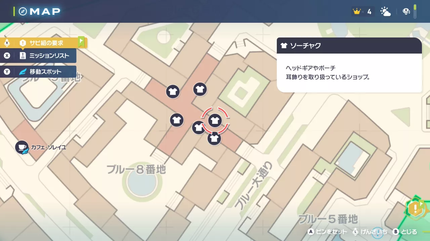430x241 pixels.
Task: Click the ソーチャク hat icon on info panel
Action: 284,46
